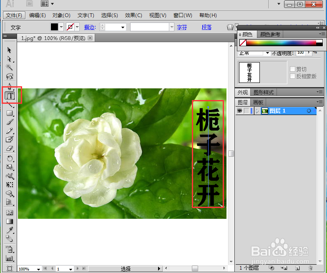Click target circle of 图层 1
The width and height of the screenshot is (327, 273).
[x=309, y=111]
